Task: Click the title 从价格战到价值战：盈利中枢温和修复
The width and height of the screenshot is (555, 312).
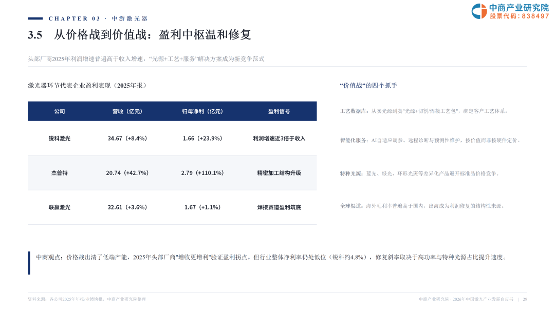Action: point(153,34)
